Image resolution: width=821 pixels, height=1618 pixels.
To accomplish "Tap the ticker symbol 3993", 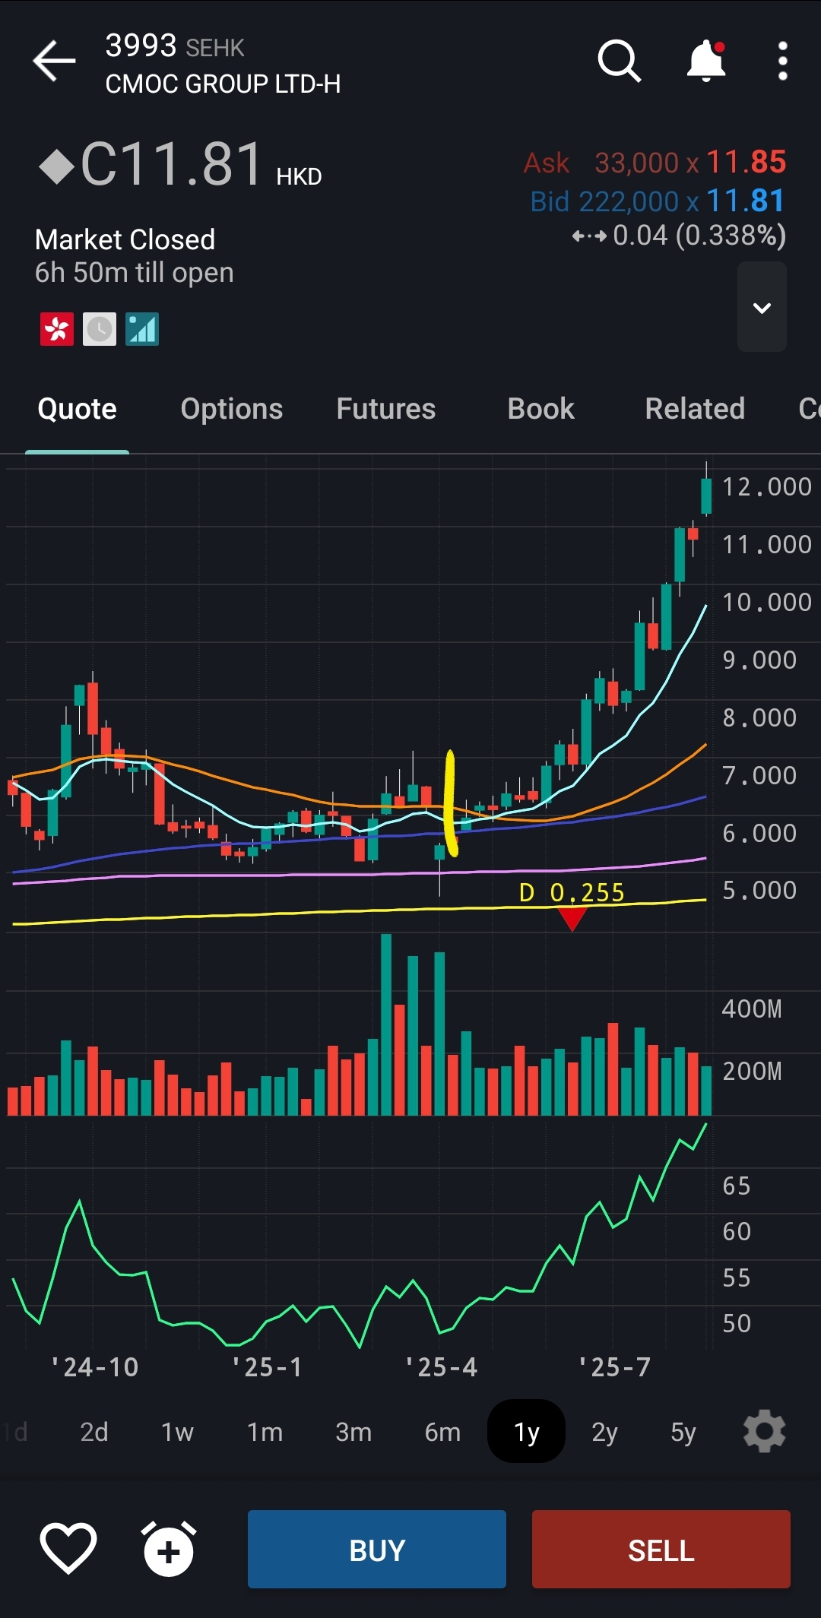I will [141, 46].
